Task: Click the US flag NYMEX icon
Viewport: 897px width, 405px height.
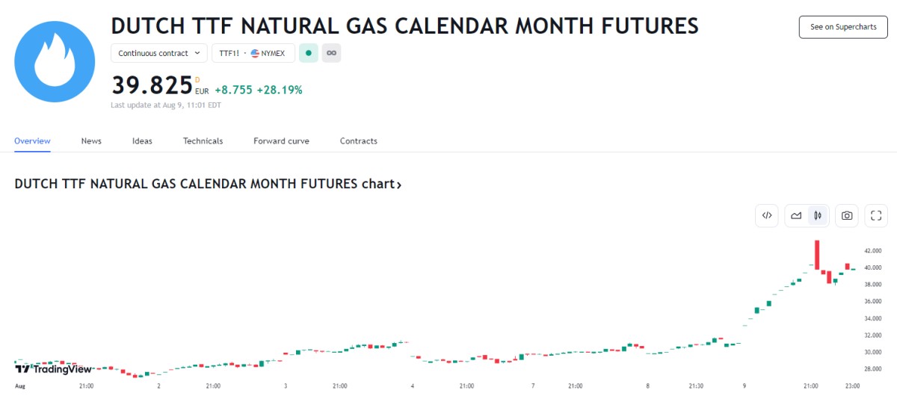Action: tap(255, 53)
